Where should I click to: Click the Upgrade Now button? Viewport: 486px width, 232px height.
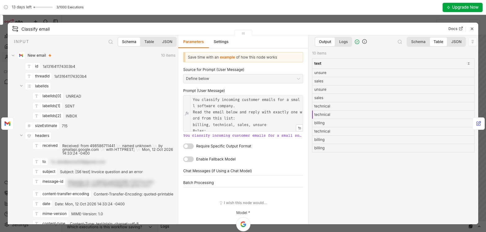(x=462, y=7)
